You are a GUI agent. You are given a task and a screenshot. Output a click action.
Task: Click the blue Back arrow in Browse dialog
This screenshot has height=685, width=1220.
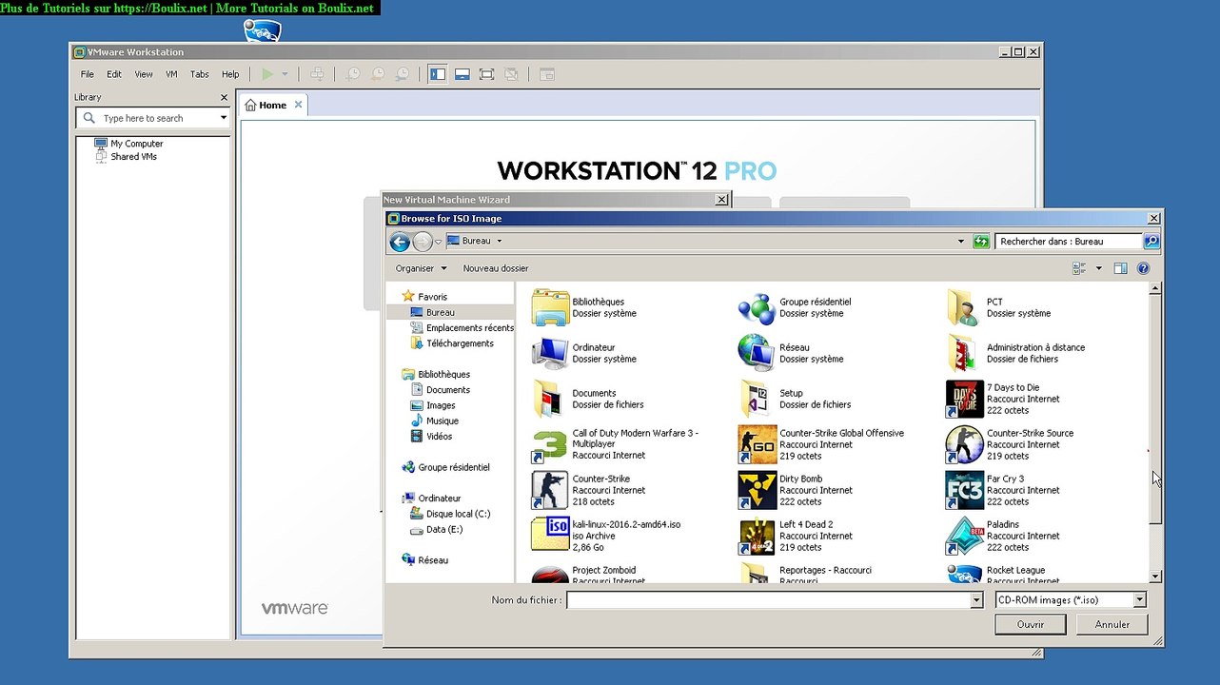pyautogui.click(x=400, y=242)
